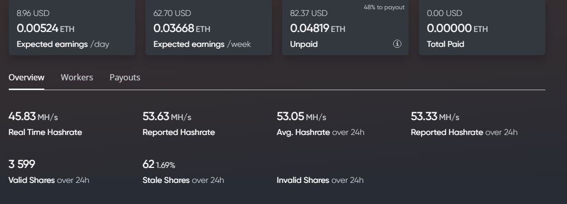Click the Expected earnings per week card
Viewport: 567px width, 204px height.
(x=208, y=27)
